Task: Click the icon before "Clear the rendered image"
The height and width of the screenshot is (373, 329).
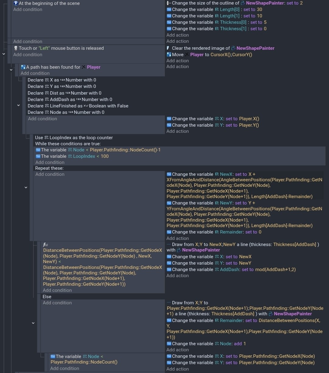Action: [x=168, y=48]
